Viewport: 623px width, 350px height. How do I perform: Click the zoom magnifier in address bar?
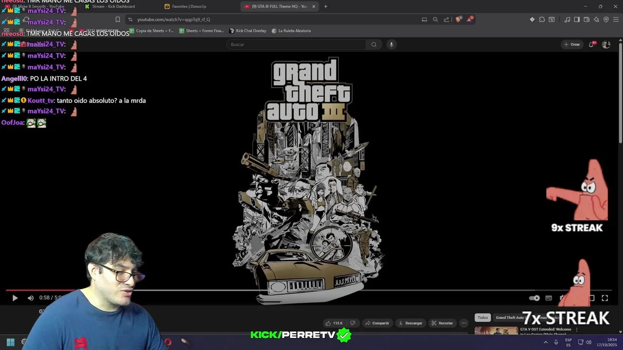click(x=435, y=19)
